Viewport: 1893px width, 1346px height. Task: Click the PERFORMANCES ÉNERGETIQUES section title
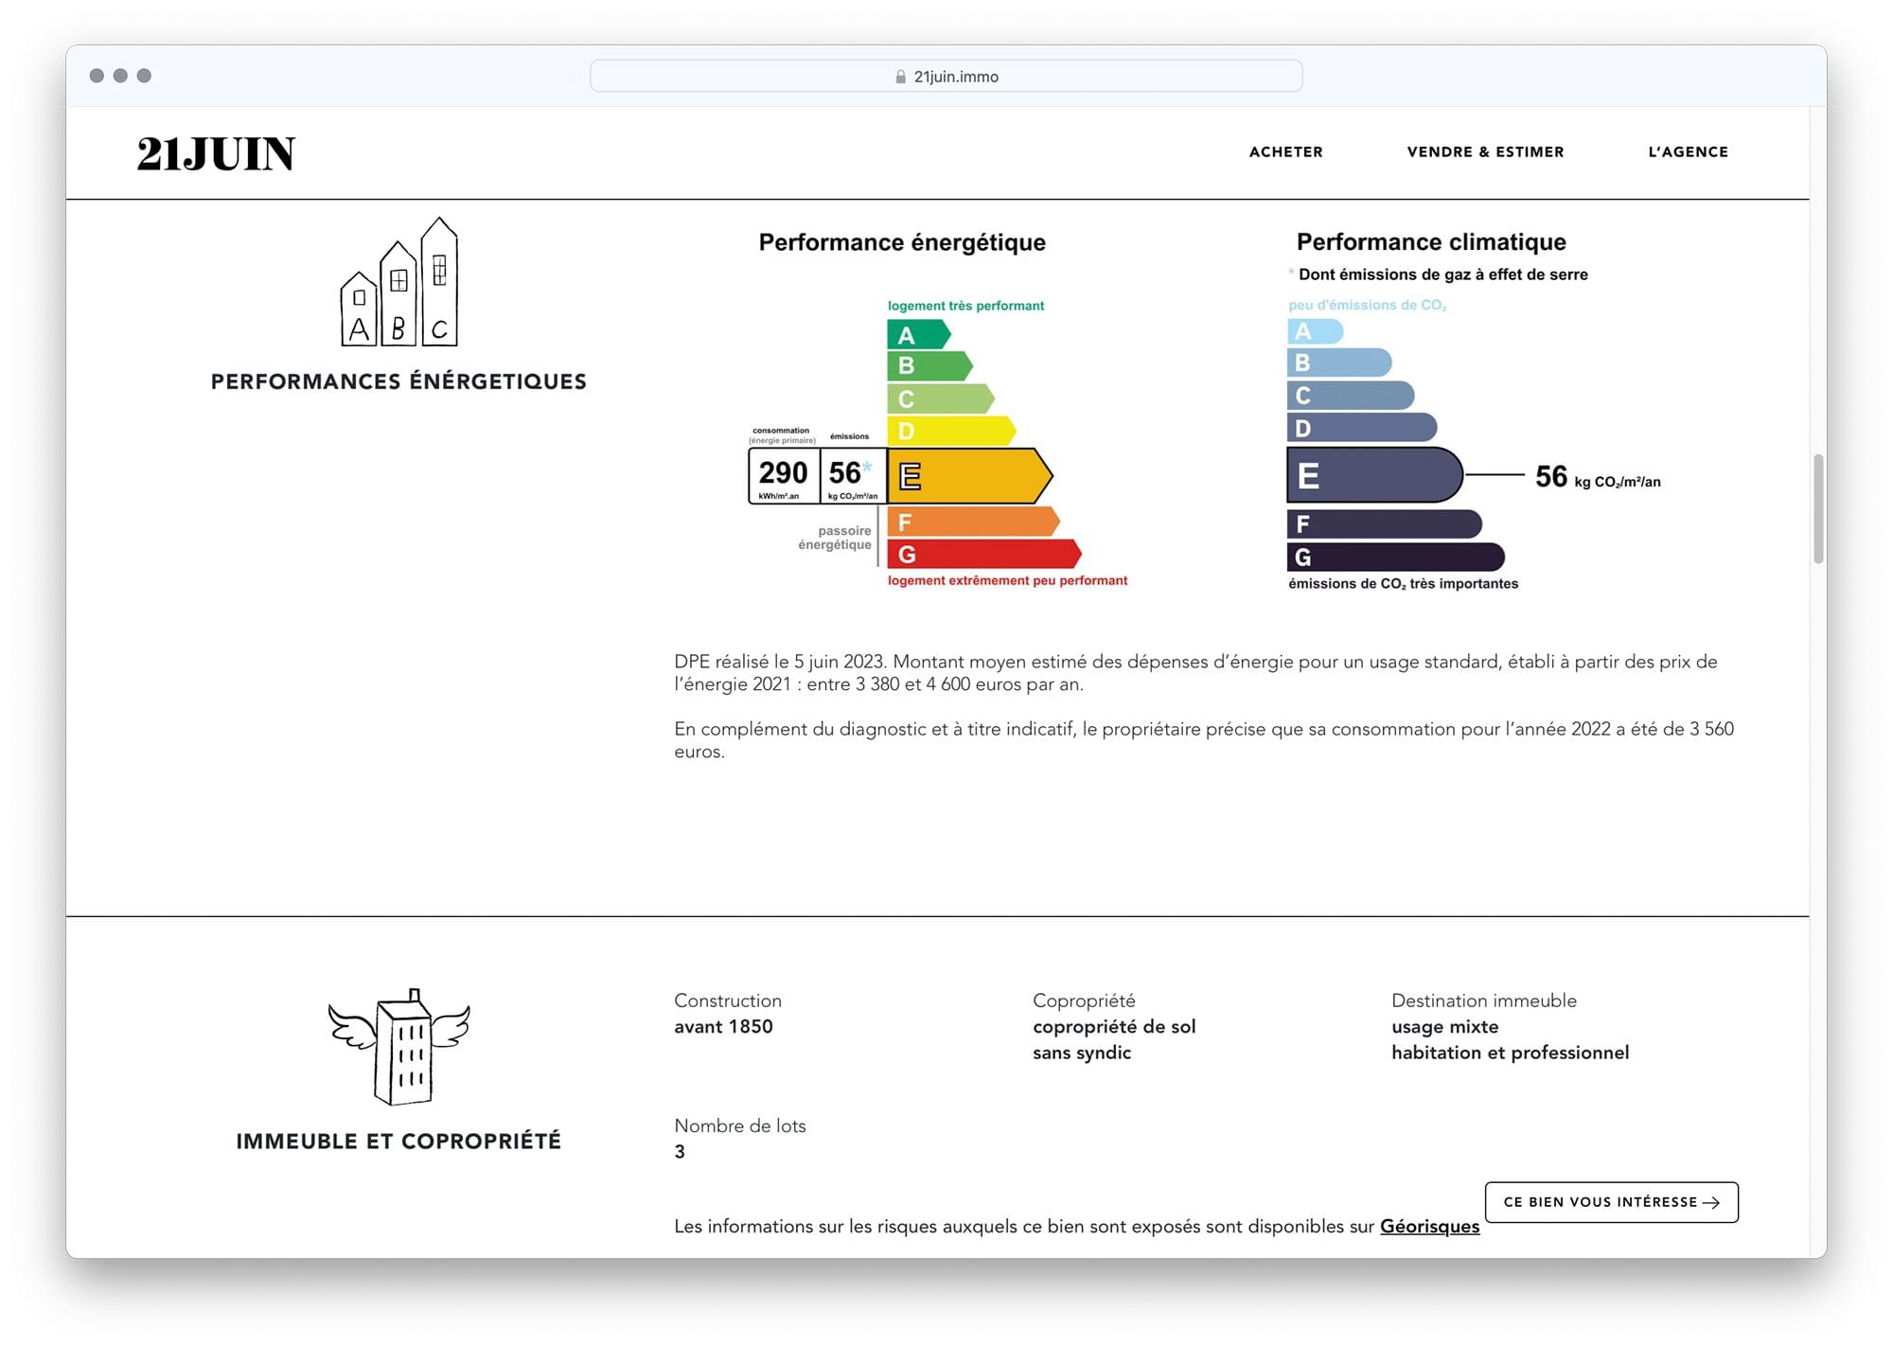click(398, 381)
